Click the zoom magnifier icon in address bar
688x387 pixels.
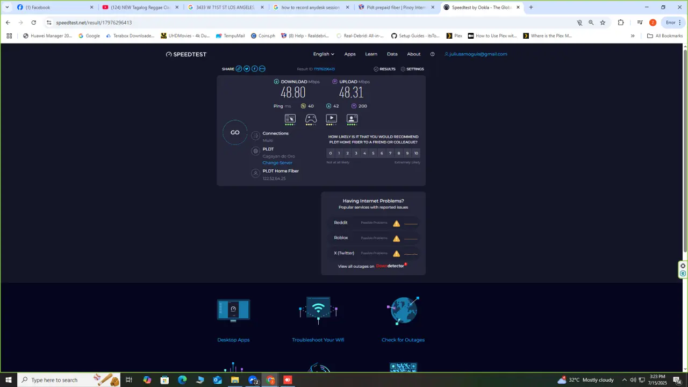pos(591,23)
